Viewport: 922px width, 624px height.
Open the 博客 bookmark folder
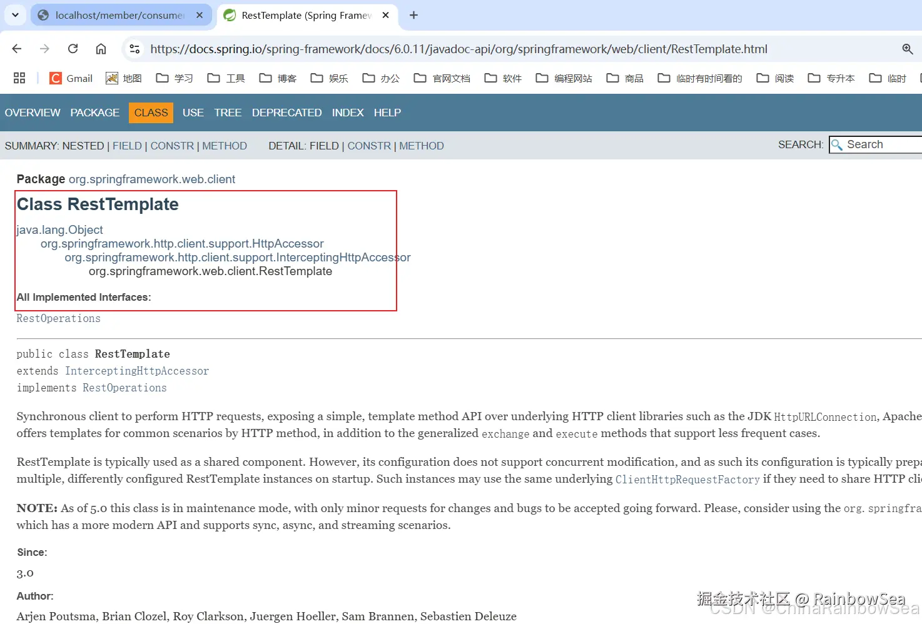[278, 78]
